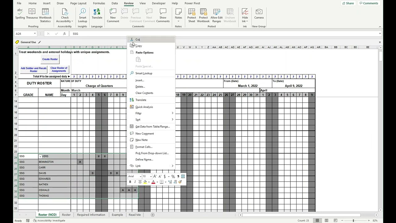Viewport: 396px width, 223px height.
Task: Open the font size 10 dropdown
Action: pos(151,177)
